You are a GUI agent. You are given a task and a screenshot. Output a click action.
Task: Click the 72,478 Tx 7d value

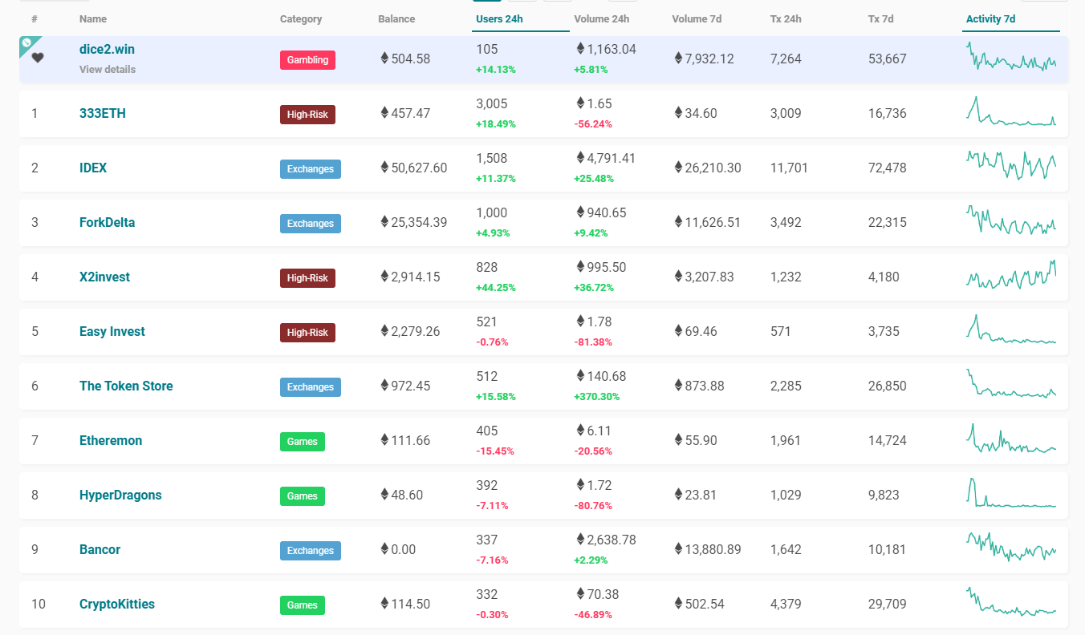[x=888, y=168]
